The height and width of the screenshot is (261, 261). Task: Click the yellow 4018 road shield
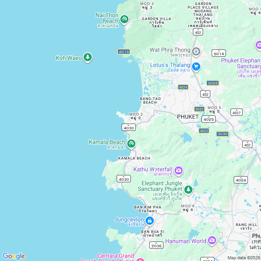(x=124, y=52)
